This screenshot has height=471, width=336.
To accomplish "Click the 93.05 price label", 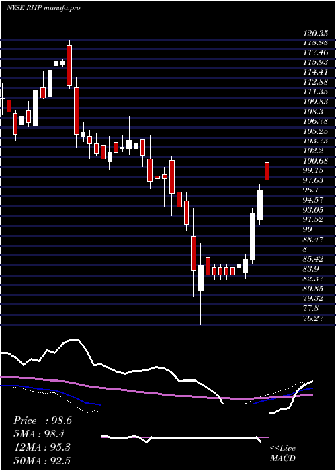I will (x=314, y=210).
